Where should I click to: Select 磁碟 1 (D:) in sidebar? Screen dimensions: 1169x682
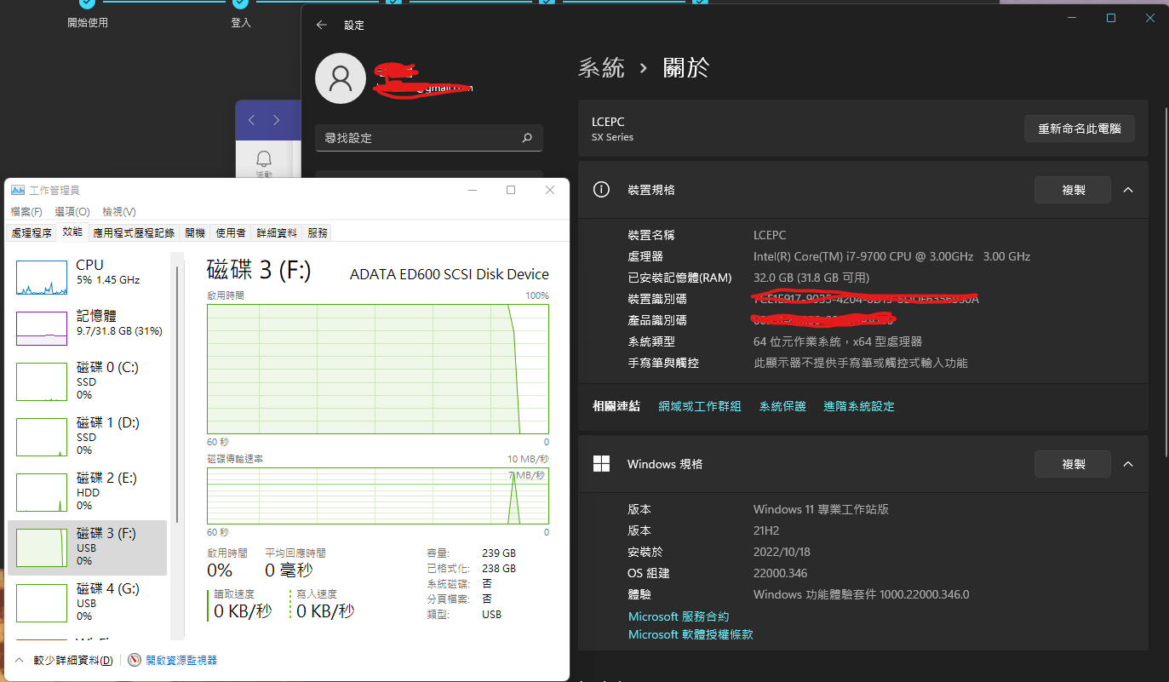pos(87,436)
